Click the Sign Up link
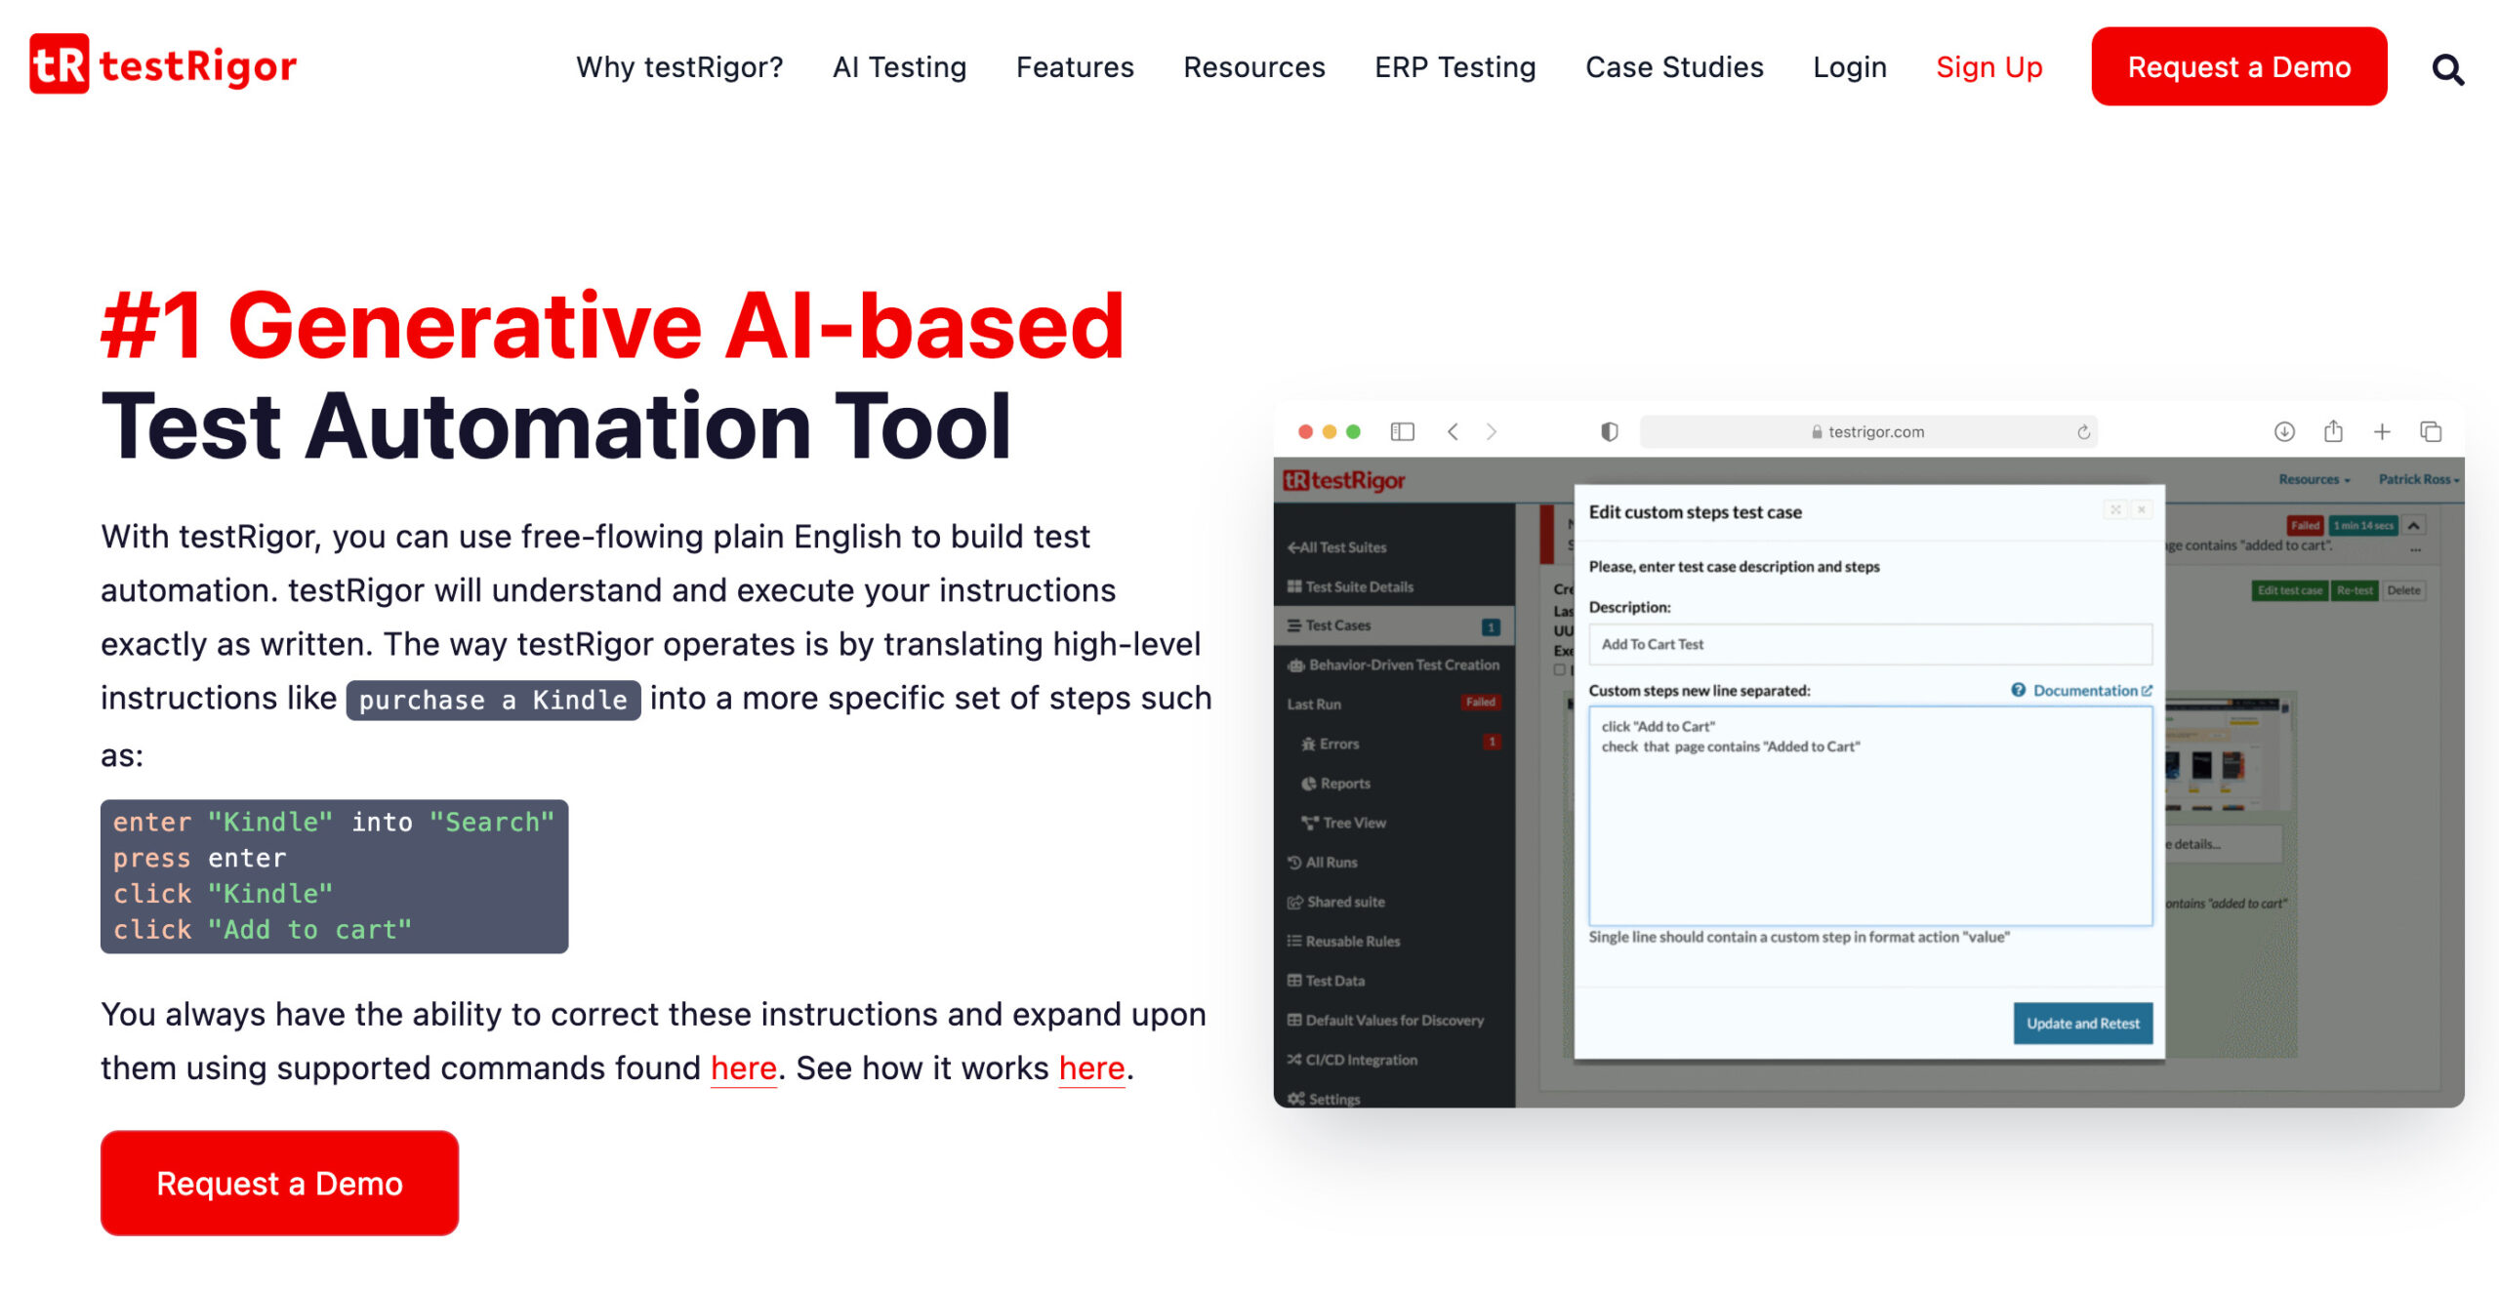The width and height of the screenshot is (2499, 1289). [x=1988, y=67]
